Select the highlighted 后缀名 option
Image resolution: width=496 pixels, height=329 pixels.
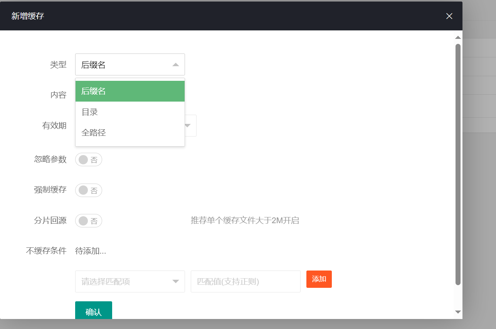[130, 91]
